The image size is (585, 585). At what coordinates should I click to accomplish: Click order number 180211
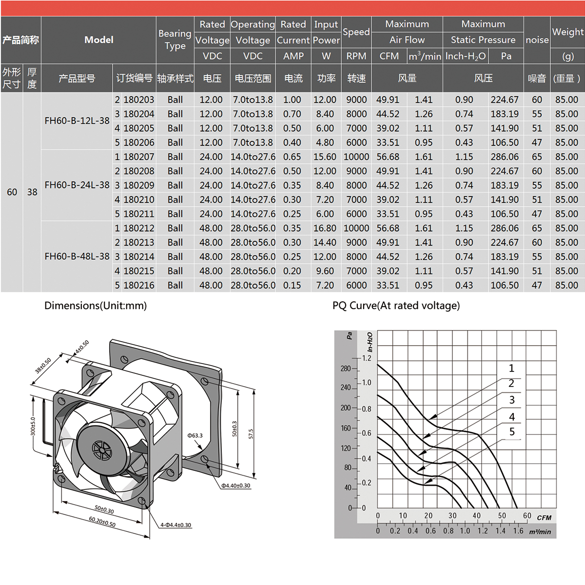click(x=139, y=214)
